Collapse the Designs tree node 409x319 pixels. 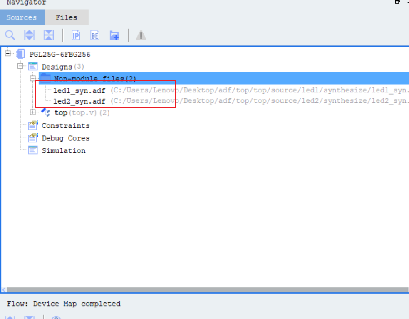tap(20, 66)
